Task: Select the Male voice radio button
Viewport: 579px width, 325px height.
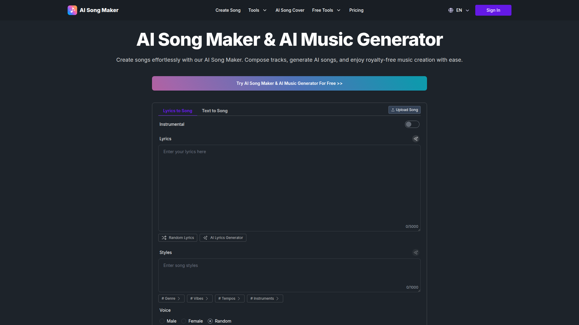Action: coord(162,321)
